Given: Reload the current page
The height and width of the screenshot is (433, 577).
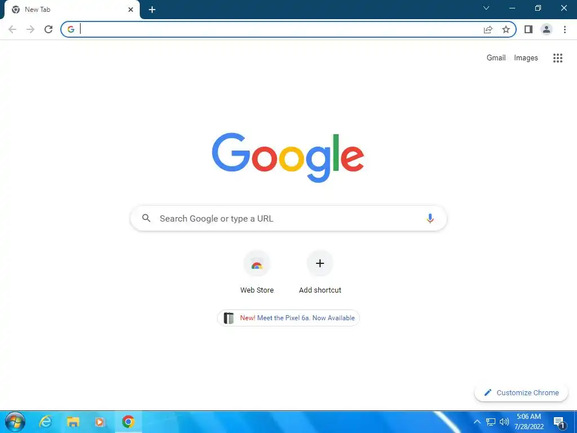Looking at the screenshot, I should pyautogui.click(x=48, y=29).
